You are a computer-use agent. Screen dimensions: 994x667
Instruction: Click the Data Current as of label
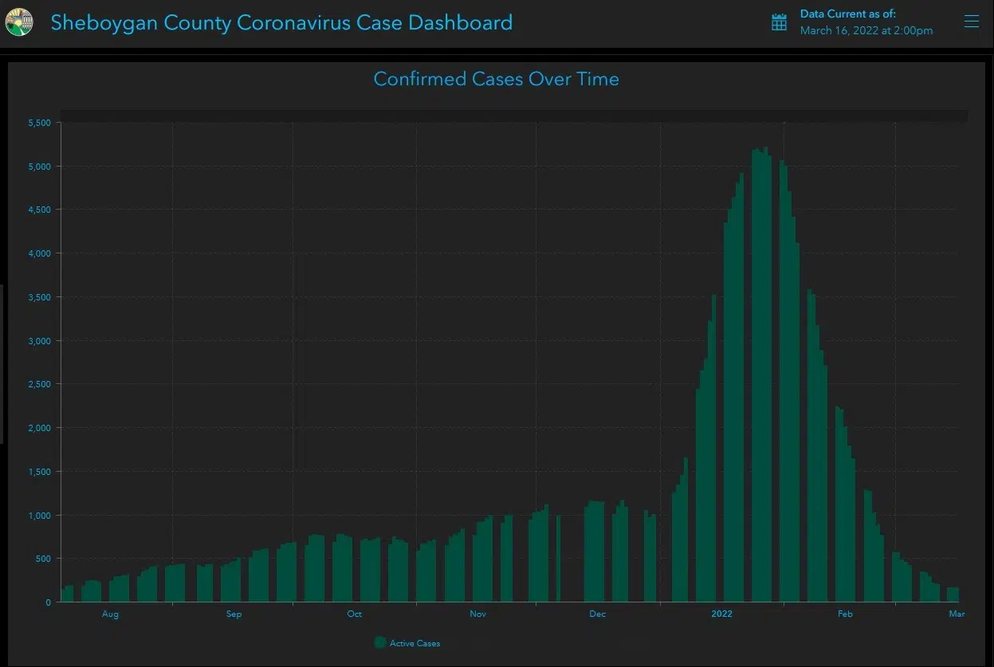coord(847,14)
